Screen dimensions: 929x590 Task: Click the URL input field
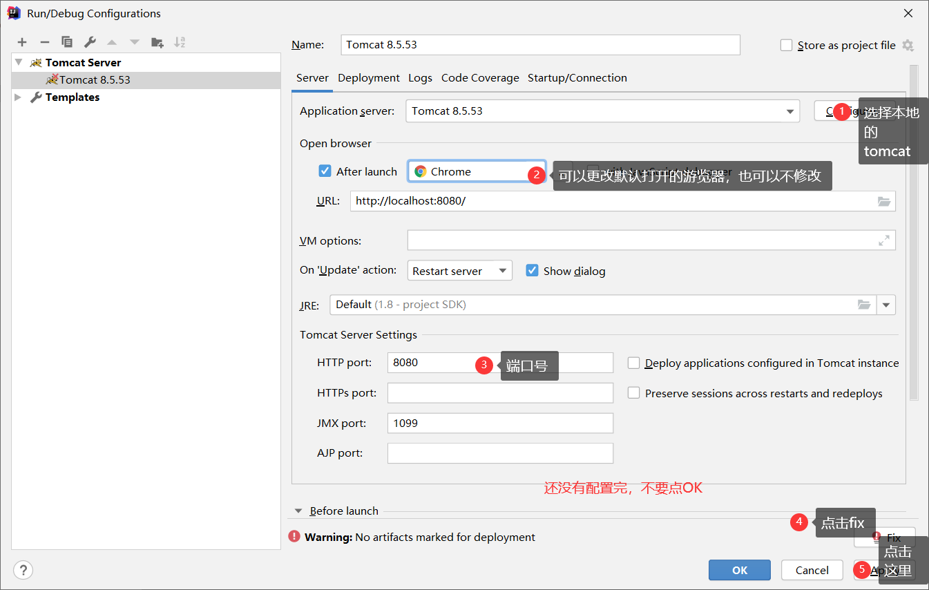[623, 201]
